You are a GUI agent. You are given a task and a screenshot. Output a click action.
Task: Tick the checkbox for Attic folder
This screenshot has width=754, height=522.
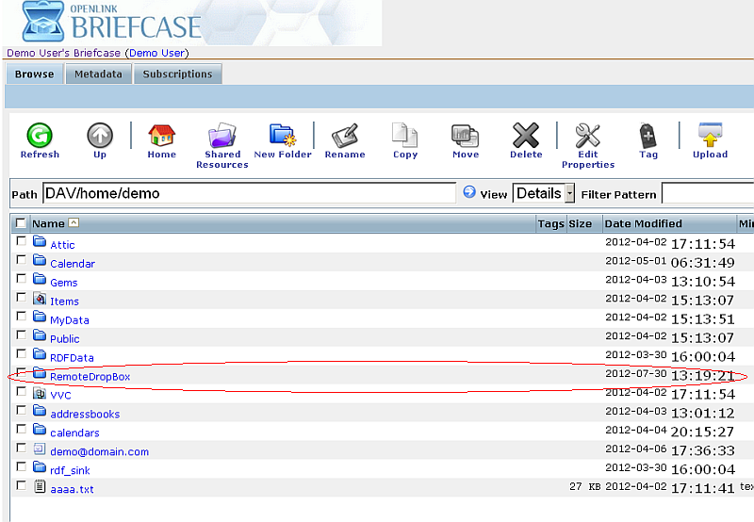pyautogui.click(x=22, y=242)
